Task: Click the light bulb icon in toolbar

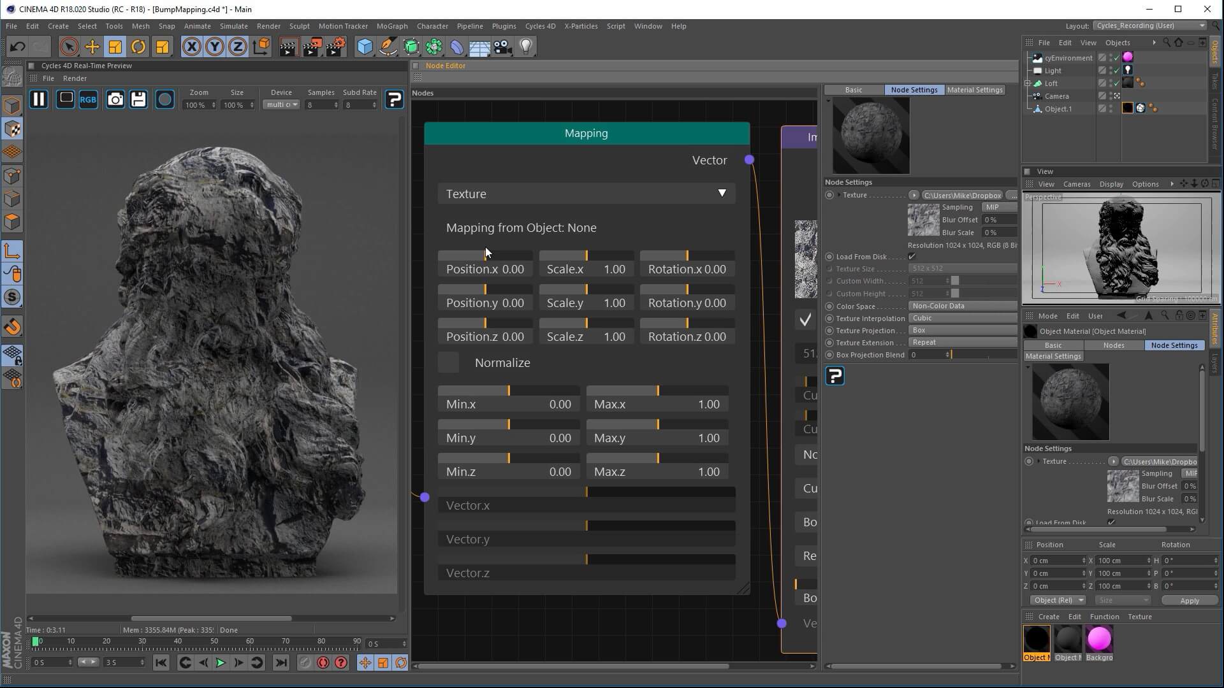Action: pos(525,47)
